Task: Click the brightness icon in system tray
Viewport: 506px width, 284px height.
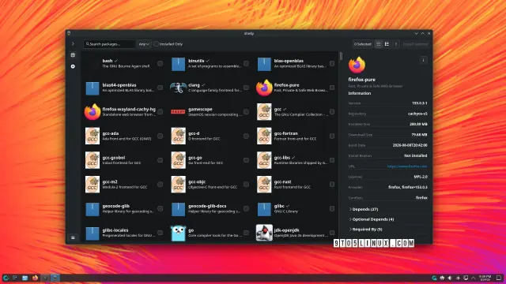Action: [458, 278]
